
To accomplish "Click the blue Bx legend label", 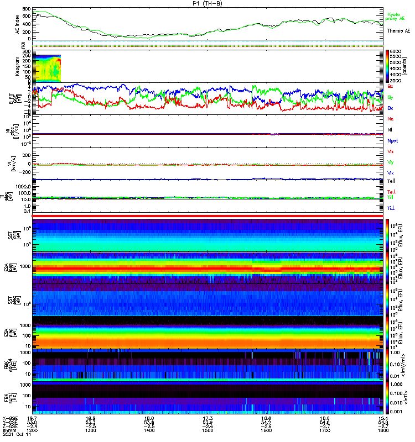I will [x=390, y=108].
